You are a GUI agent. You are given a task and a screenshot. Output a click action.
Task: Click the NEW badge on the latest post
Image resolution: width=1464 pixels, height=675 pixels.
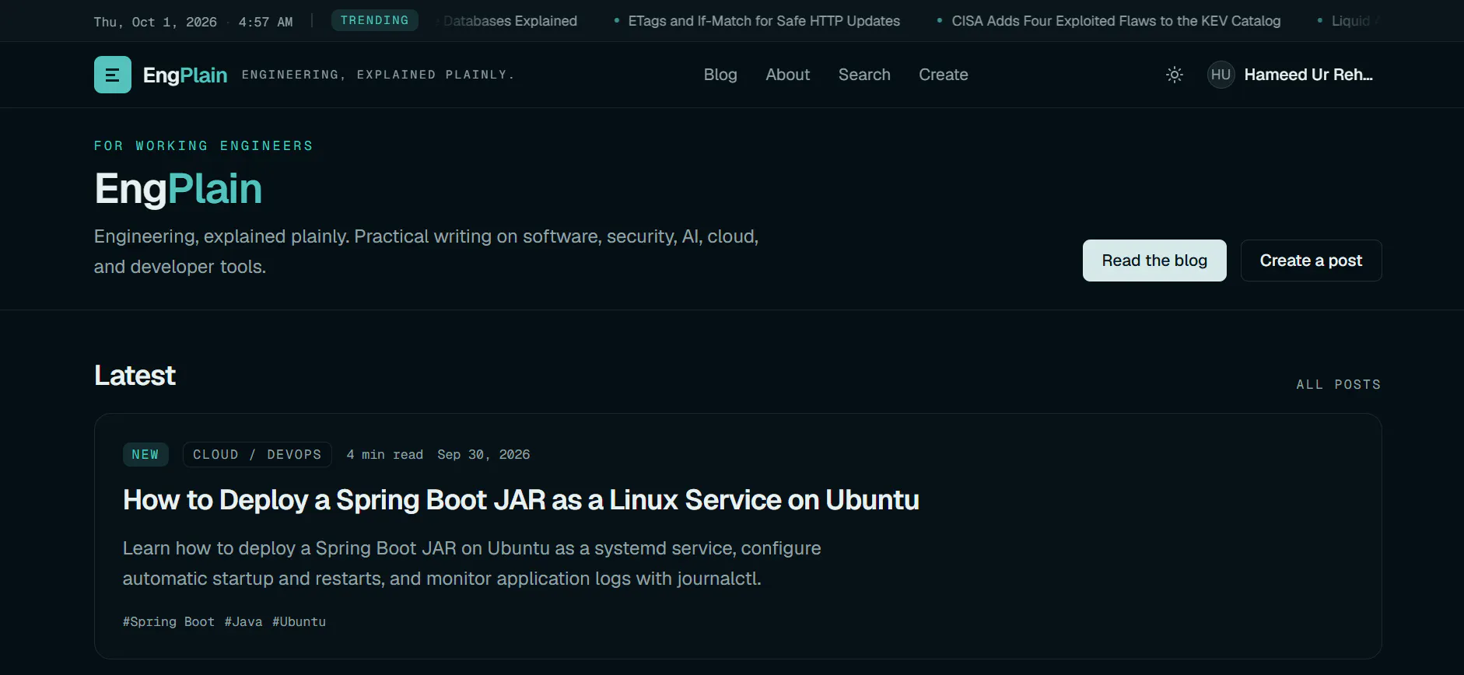(x=145, y=454)
